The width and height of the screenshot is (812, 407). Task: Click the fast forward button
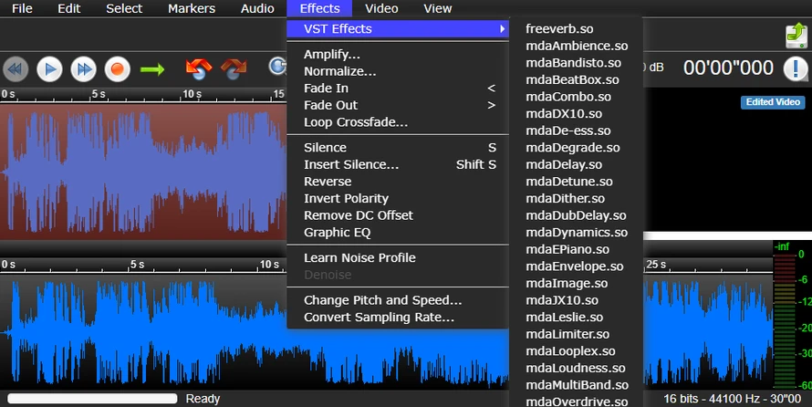point(83,68)
